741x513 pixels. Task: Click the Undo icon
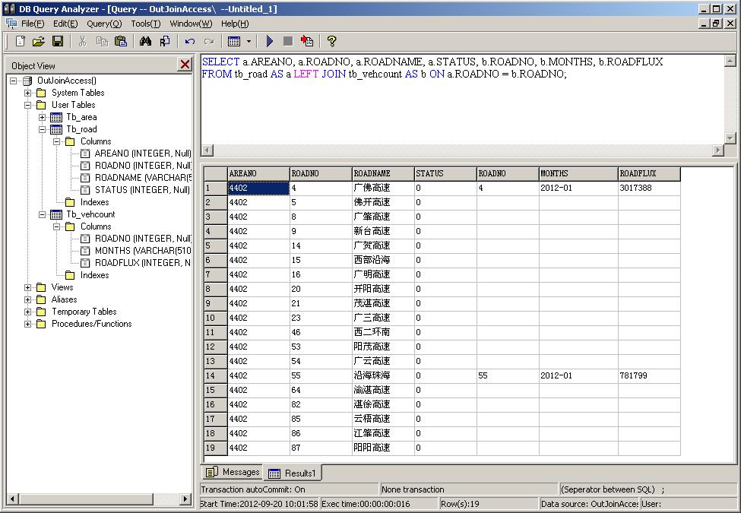point(189,41)
